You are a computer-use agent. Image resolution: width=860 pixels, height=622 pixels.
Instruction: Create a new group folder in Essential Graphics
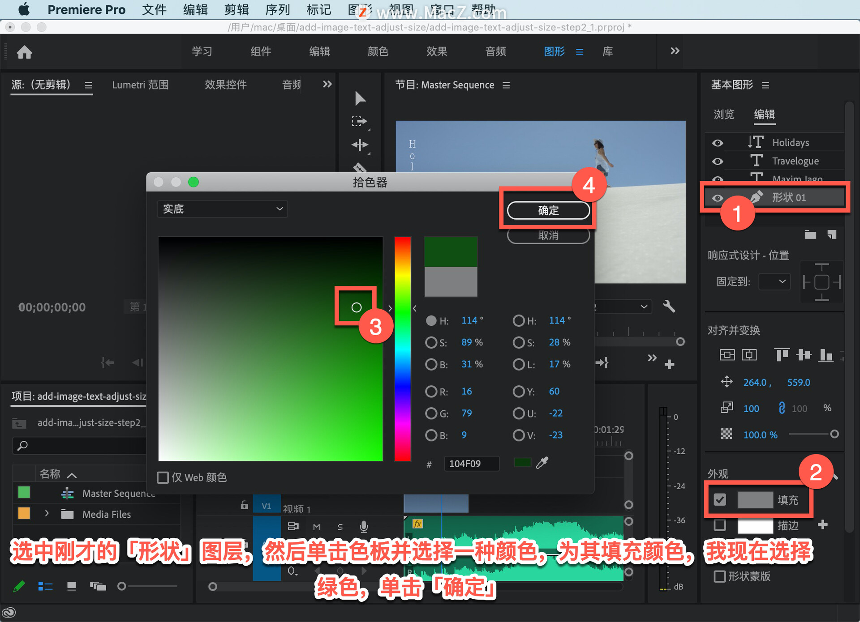click(x=810, y=234)
